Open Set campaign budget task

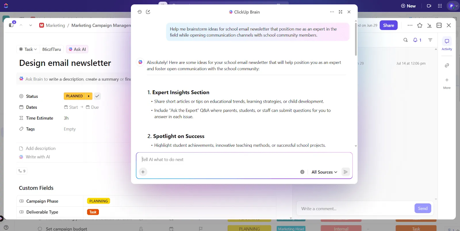click(66, 229)
